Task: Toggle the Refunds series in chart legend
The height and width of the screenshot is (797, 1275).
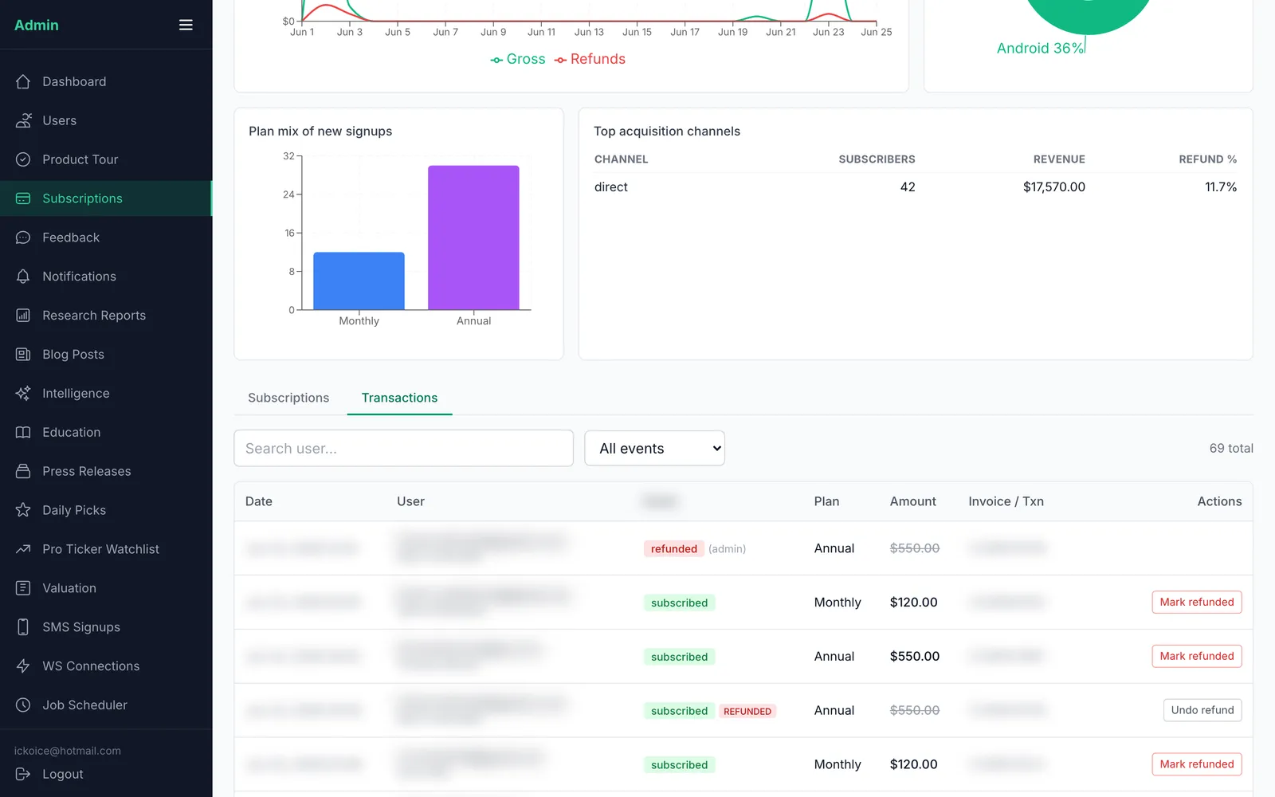Action: click(590, 59)
